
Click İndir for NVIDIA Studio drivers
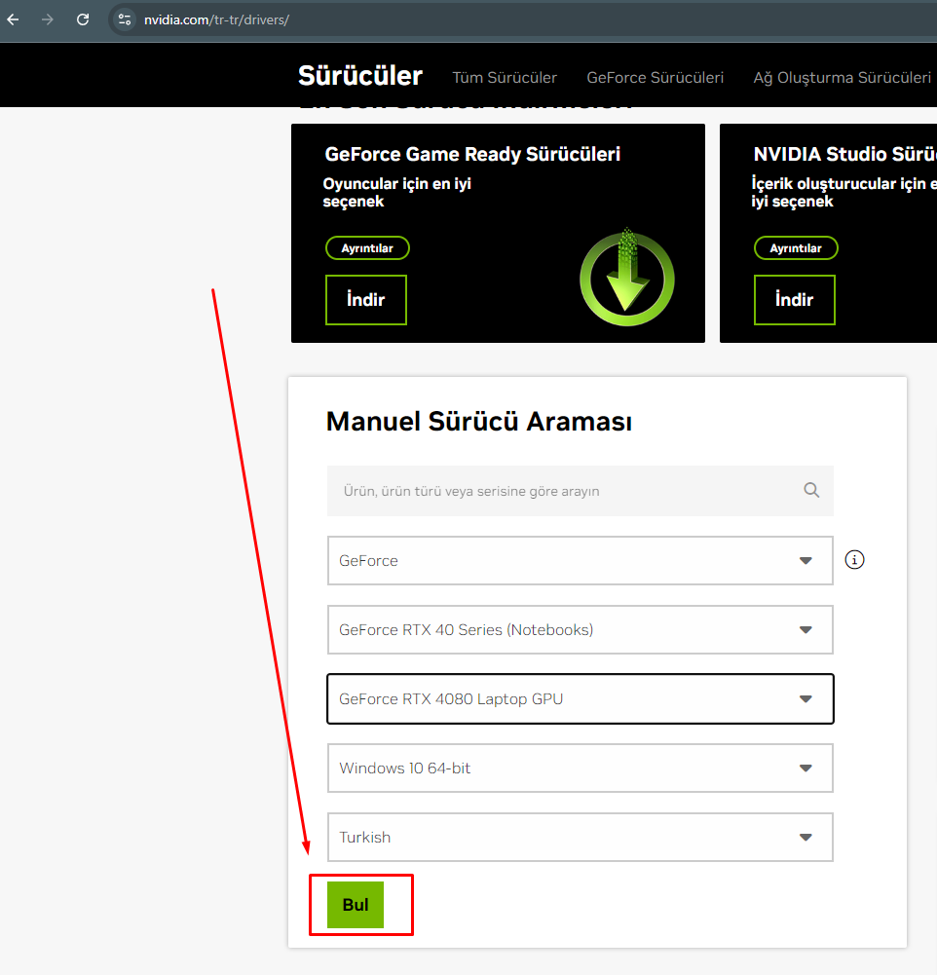click(x=794, y=300)
